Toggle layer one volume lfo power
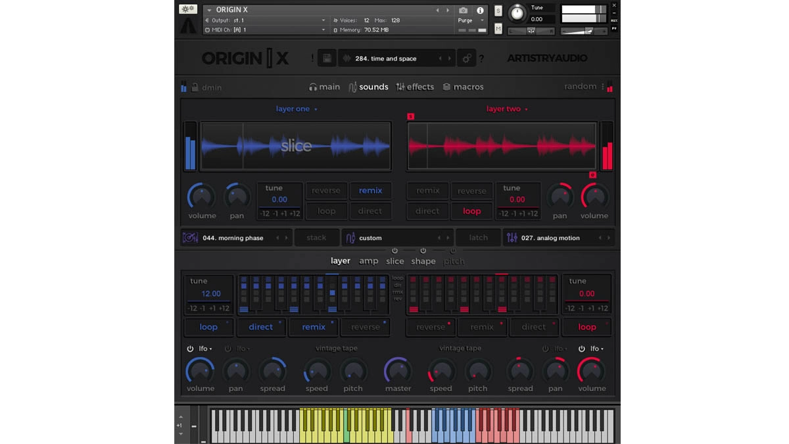Image resolution: width=789 pixels, height=444 pixels. 190,349
